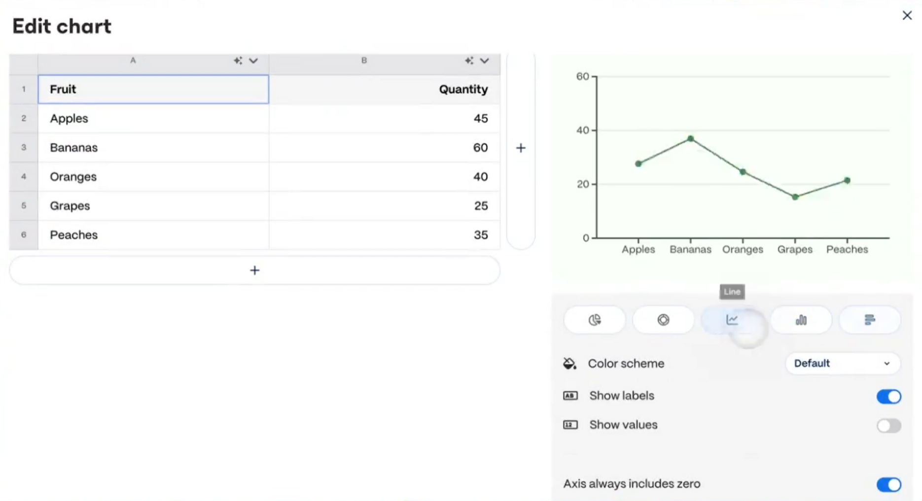Expand column B options chevron

click(485, 61)
